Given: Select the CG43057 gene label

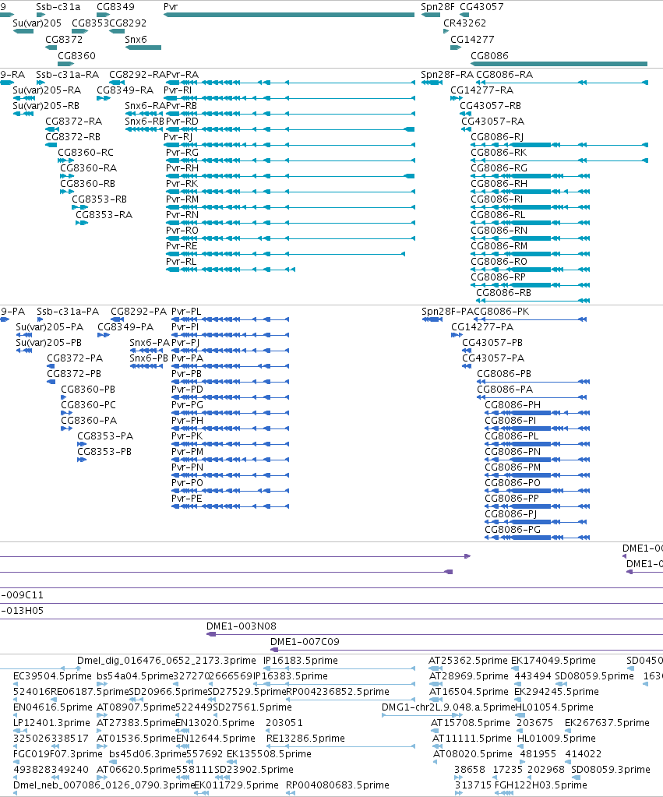Looking at the screenshot, I should [481, 6].
